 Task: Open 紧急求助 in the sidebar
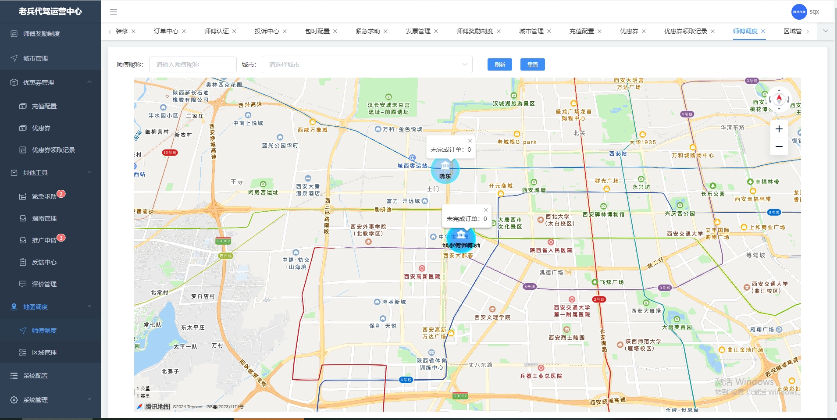[x=50, y=196]
